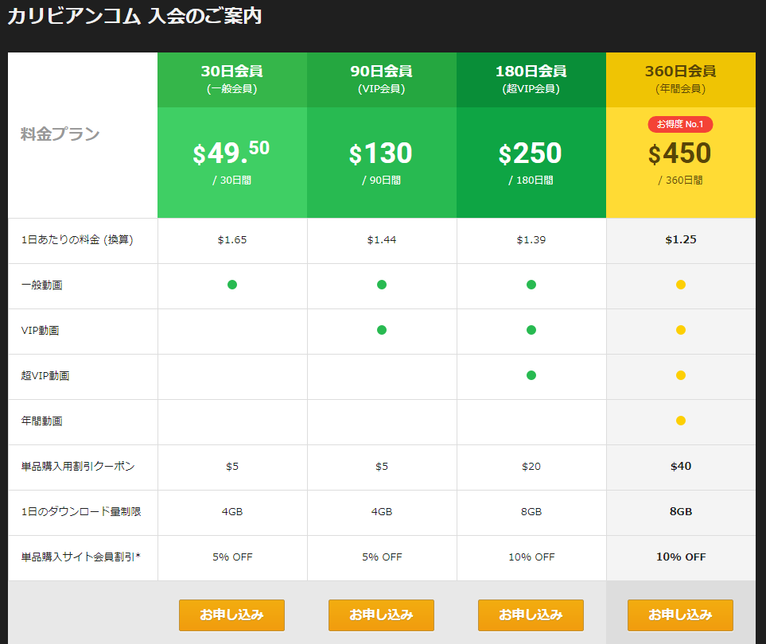The image size is (766, 644).
Task: Select the 360日会員 yellow plan header
Action: [680, 79]
